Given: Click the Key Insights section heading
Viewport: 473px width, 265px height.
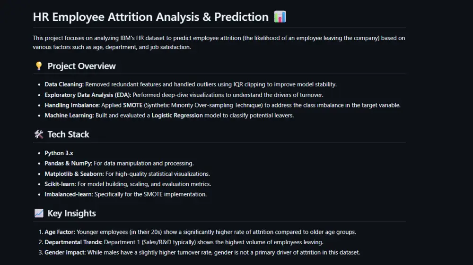Looking at the screenshot, I should (x=71, y=213).
